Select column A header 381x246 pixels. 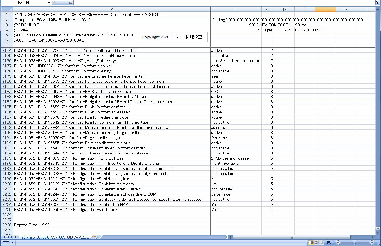pos(112,9)
